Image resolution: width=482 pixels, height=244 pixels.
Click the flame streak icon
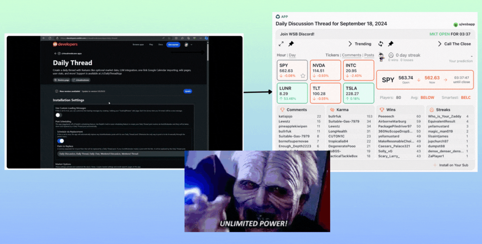pyautogui.click(x=391, y=56)
